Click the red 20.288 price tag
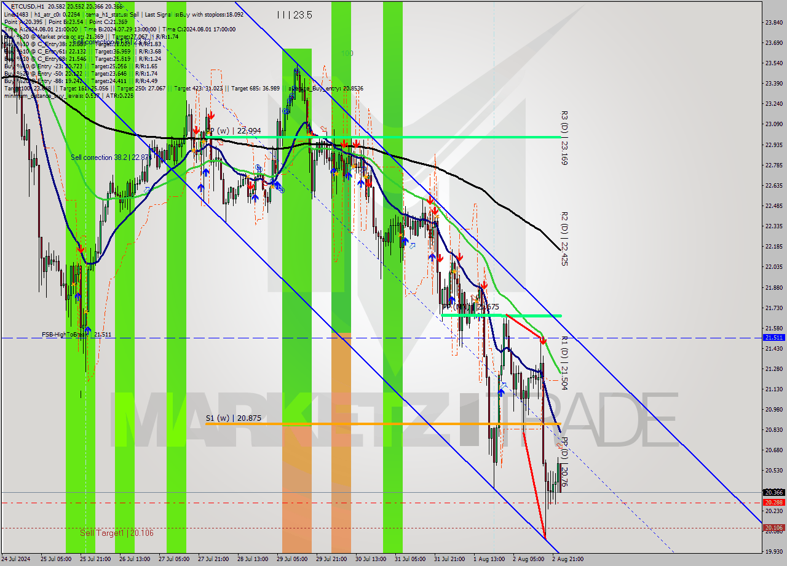Image resolution: width=787 pixels, height=566 pixels. point(773,503)
